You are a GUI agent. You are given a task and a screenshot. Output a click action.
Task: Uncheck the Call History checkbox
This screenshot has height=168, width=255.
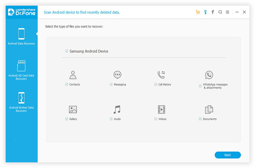click(x=155, y=84)
